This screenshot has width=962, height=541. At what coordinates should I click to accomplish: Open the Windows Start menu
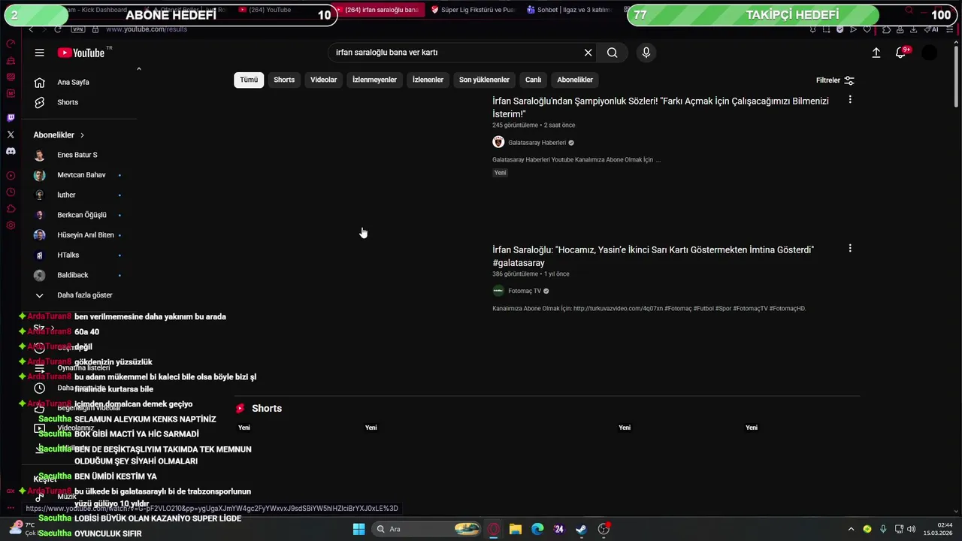point(358,529)
